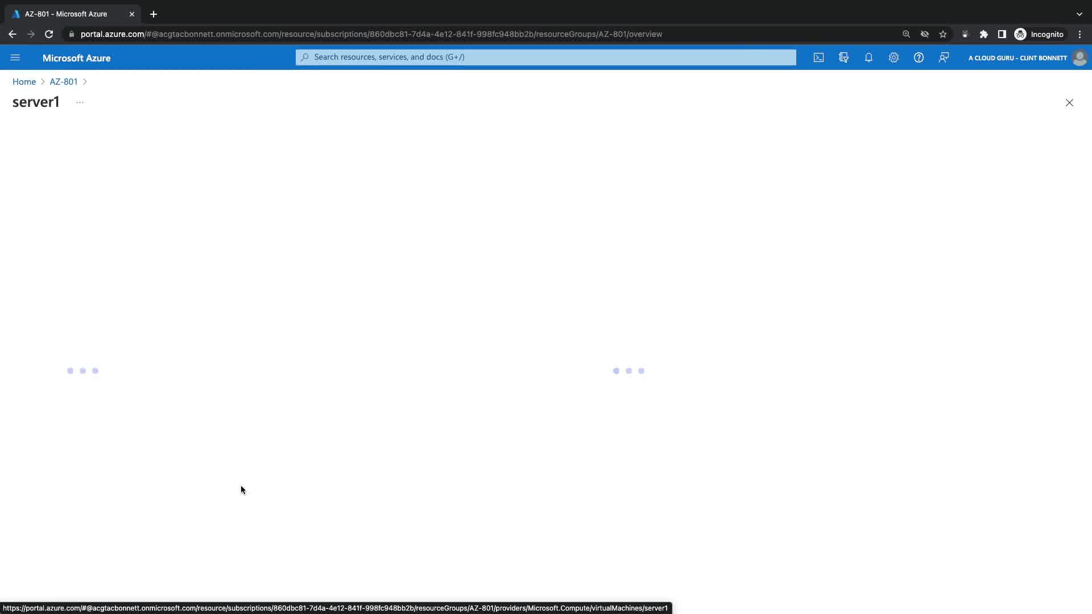The width and height of the screenshot is (1092, 614).
Task: Go to the AZ-801 breadcrumb link
Action: tap(63, 82)
